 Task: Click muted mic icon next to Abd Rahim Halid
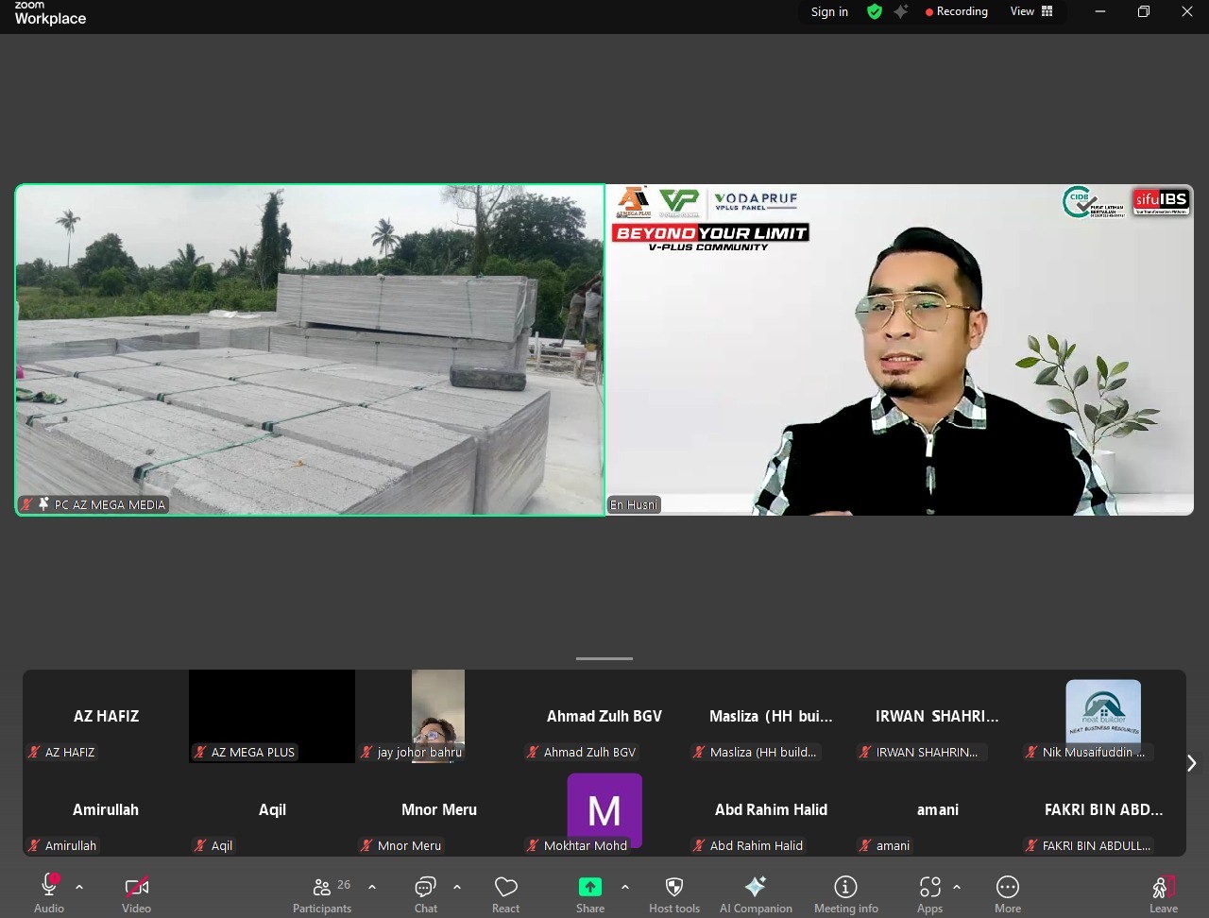click(x=699, y=846)
